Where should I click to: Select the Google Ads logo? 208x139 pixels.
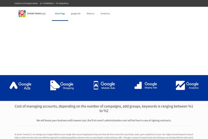(20, 86)
